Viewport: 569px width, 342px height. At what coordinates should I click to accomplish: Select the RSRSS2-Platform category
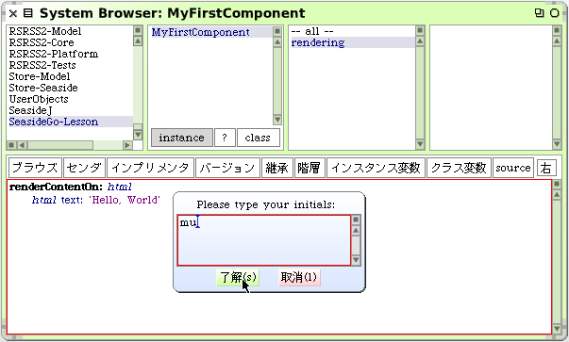(54, 54)
